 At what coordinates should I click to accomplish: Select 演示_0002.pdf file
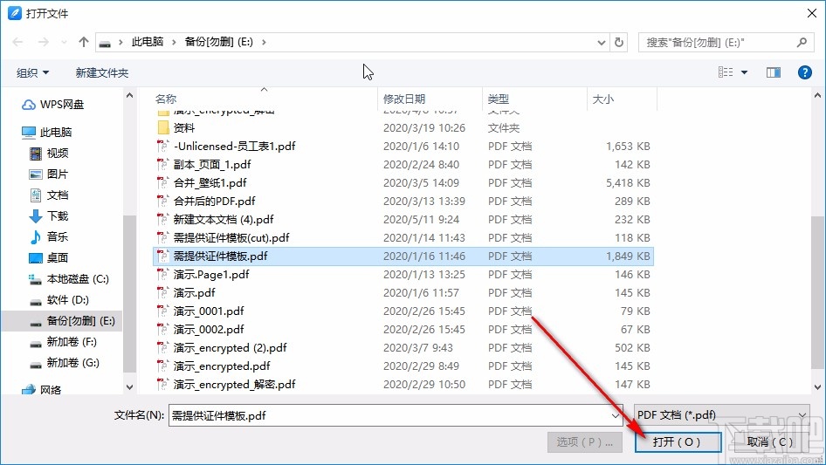tap(403, 330)
